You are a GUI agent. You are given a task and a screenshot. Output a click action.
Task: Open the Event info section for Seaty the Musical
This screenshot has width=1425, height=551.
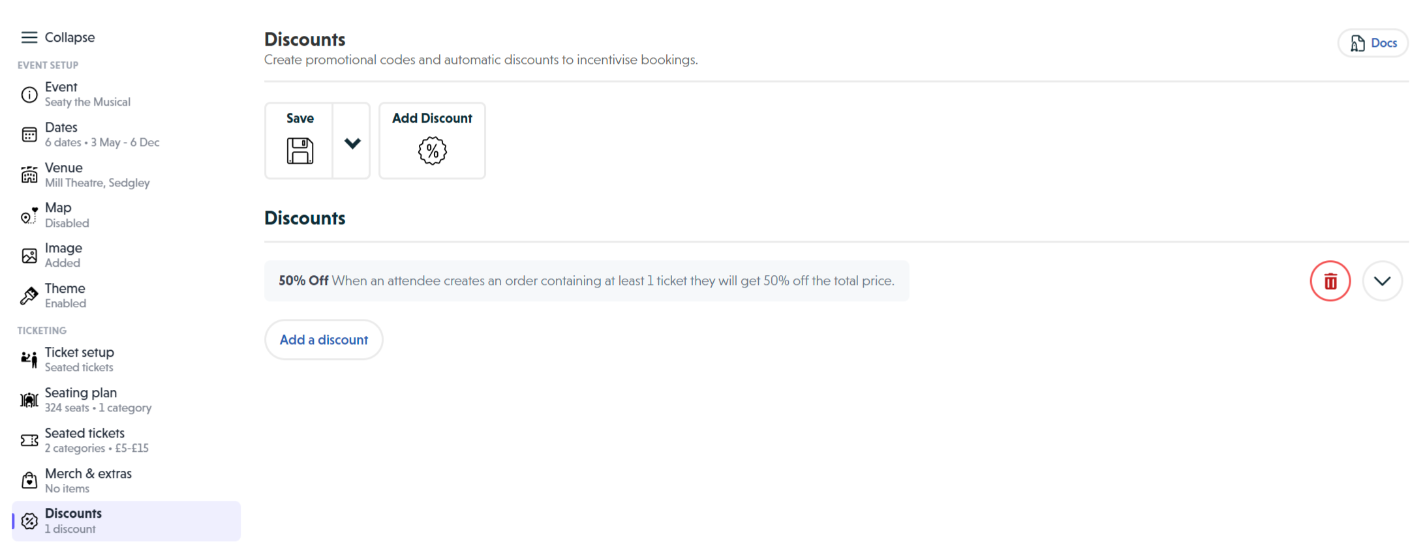pos(29,94)
